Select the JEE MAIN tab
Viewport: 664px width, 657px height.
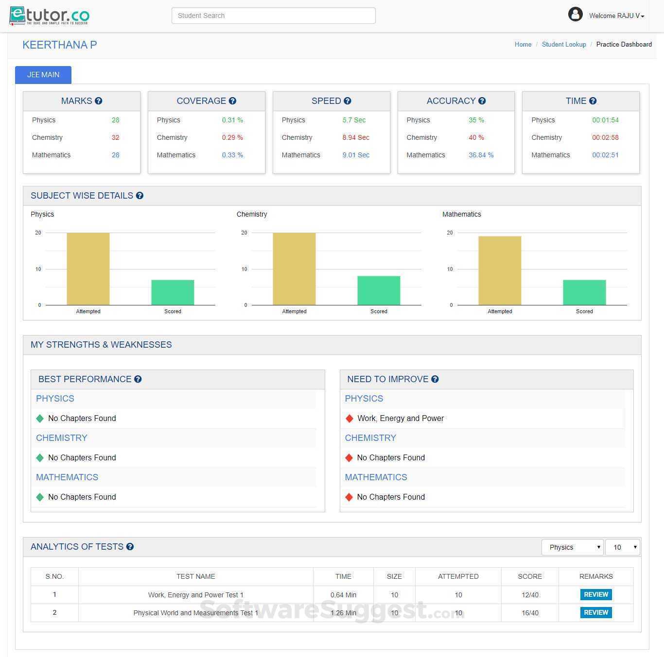[x=43, y=74]
